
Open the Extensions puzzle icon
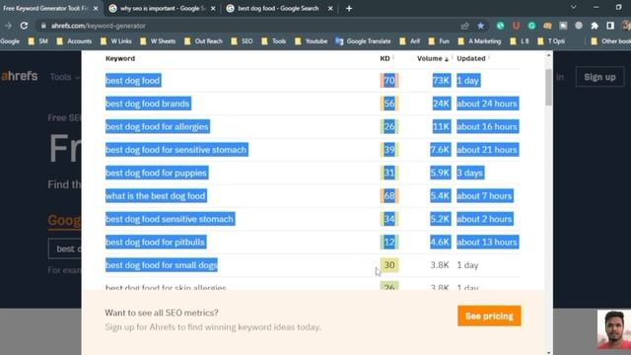pyautogui.click(x=595, y=26)
